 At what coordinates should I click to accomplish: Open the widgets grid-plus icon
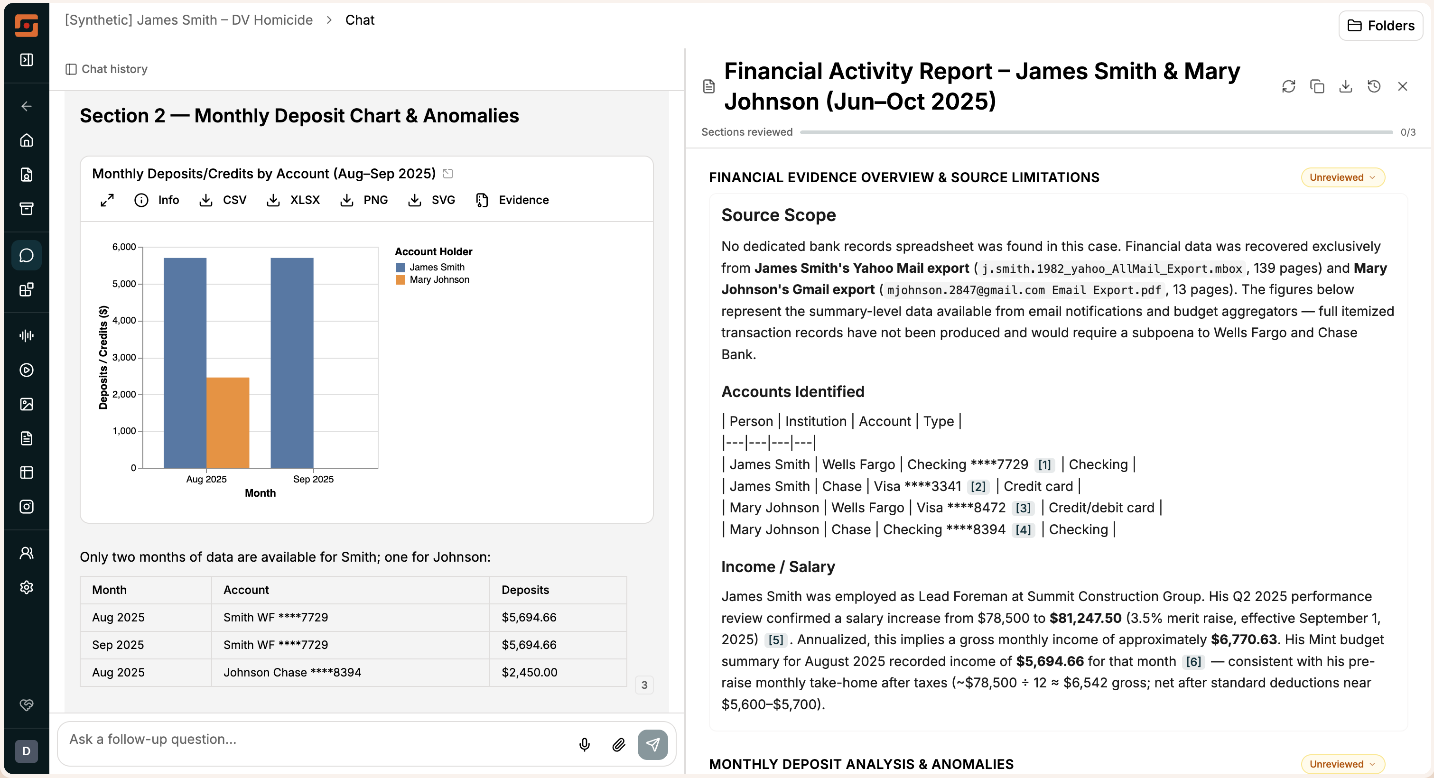click(x=26, y=289)
